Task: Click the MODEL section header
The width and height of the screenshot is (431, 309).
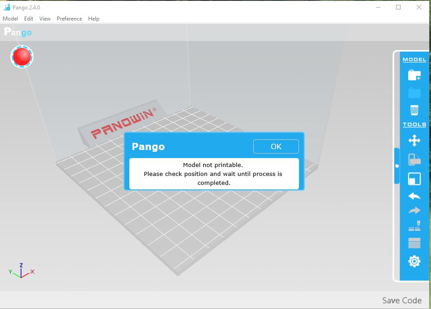Action: 414,60
